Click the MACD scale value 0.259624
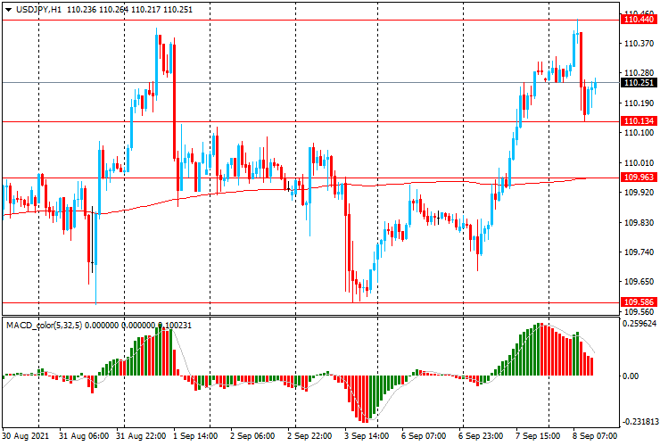The width and height of the screenshot is (660, 446). (x=639, y=324)
